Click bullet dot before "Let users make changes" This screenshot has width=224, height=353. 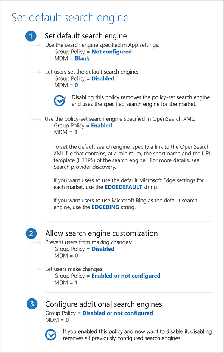40,269
